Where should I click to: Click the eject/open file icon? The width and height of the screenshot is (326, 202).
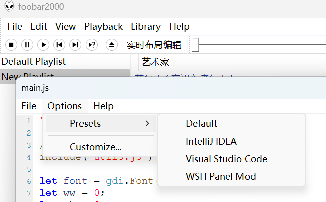pos(112,45)
